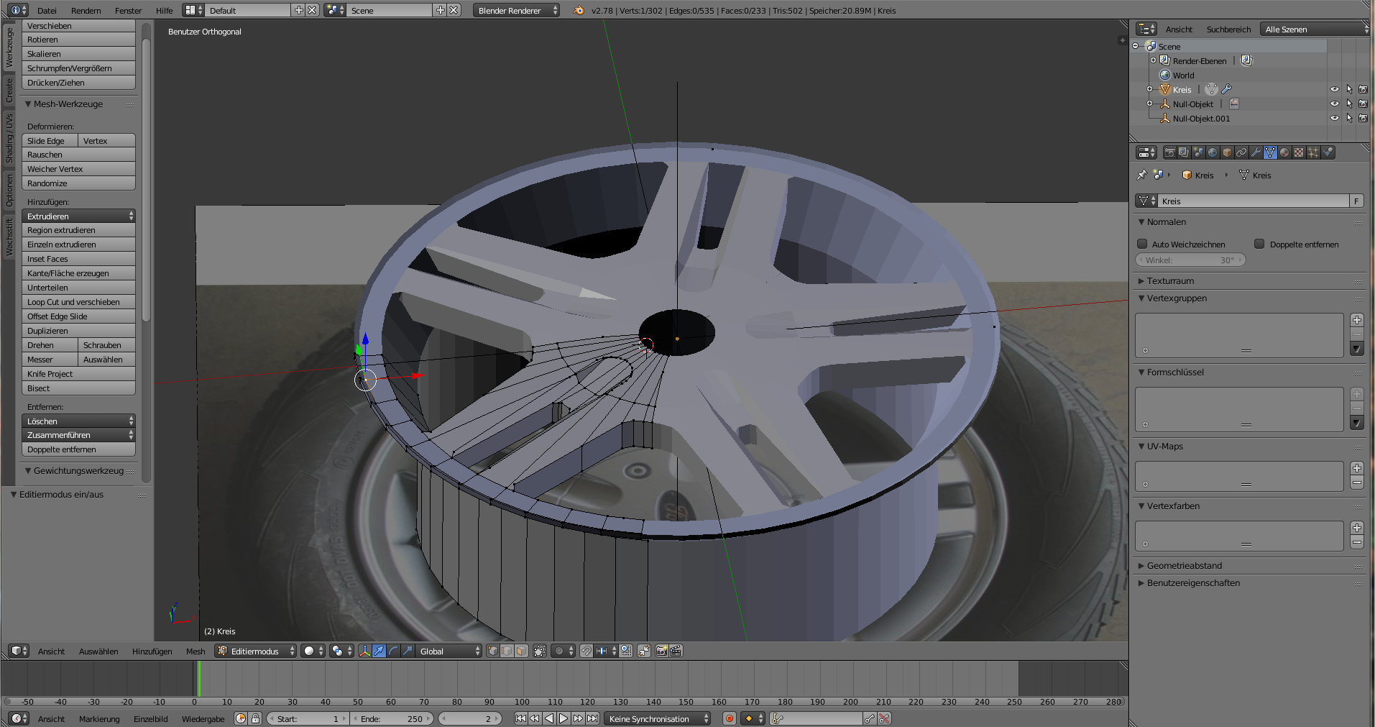
Task: Open the Material properties tab icon
Action: point(1284,152)
